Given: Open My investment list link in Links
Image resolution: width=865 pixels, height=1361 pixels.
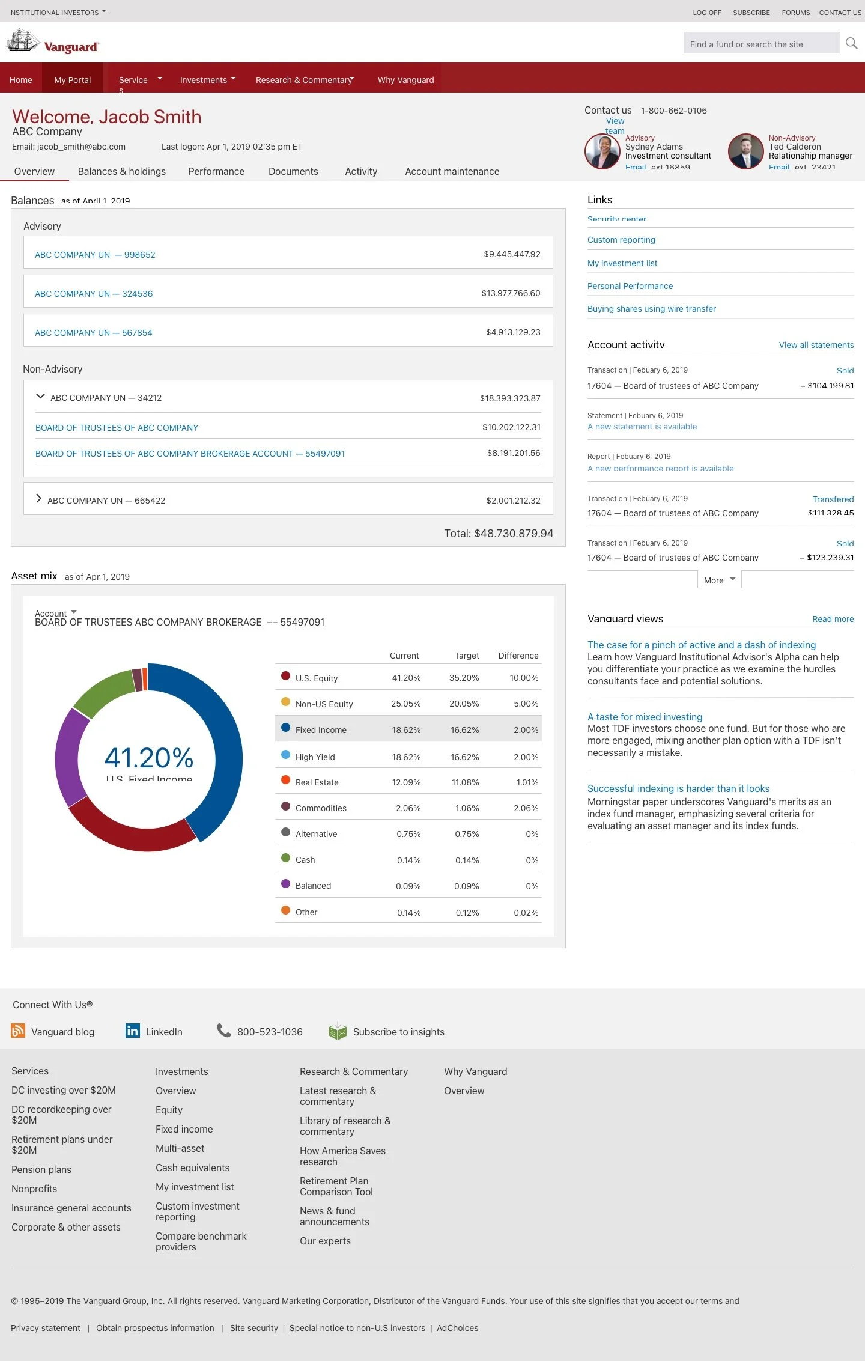Looking at the screenshot, I should 622,263.
